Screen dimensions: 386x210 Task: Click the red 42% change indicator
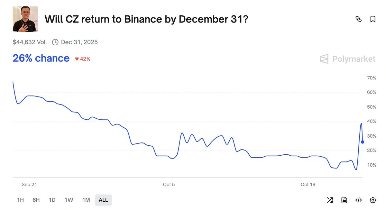pos(83,59)
